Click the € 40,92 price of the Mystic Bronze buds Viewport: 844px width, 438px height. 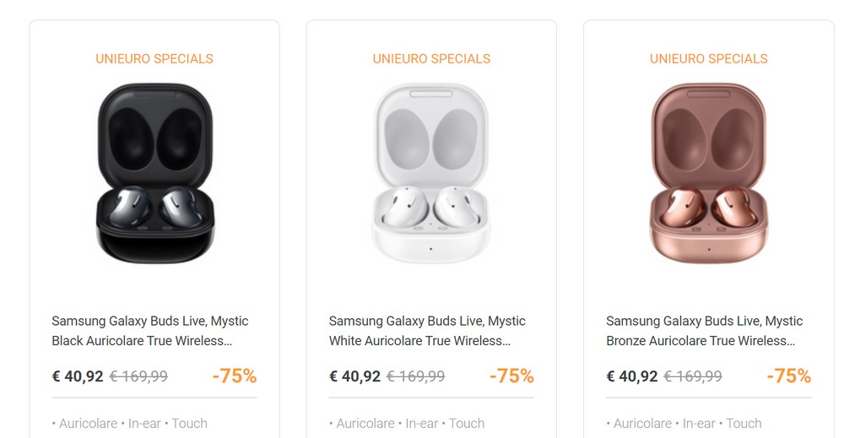click(x=632, y=376)
